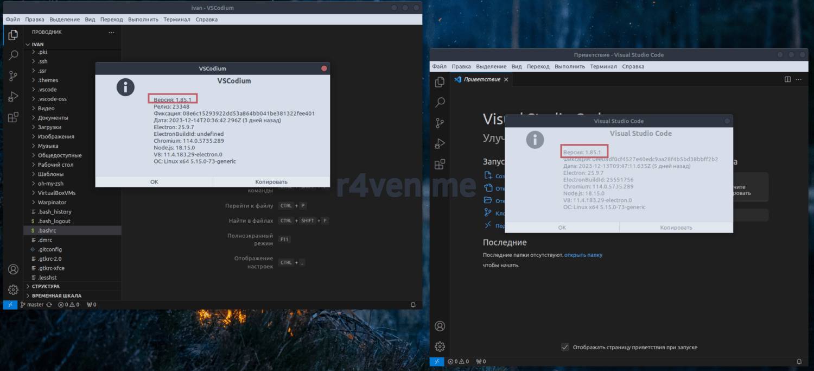
Task: Open Run and Debug in VSCodium sidebar
Action: tap(14, 97)
